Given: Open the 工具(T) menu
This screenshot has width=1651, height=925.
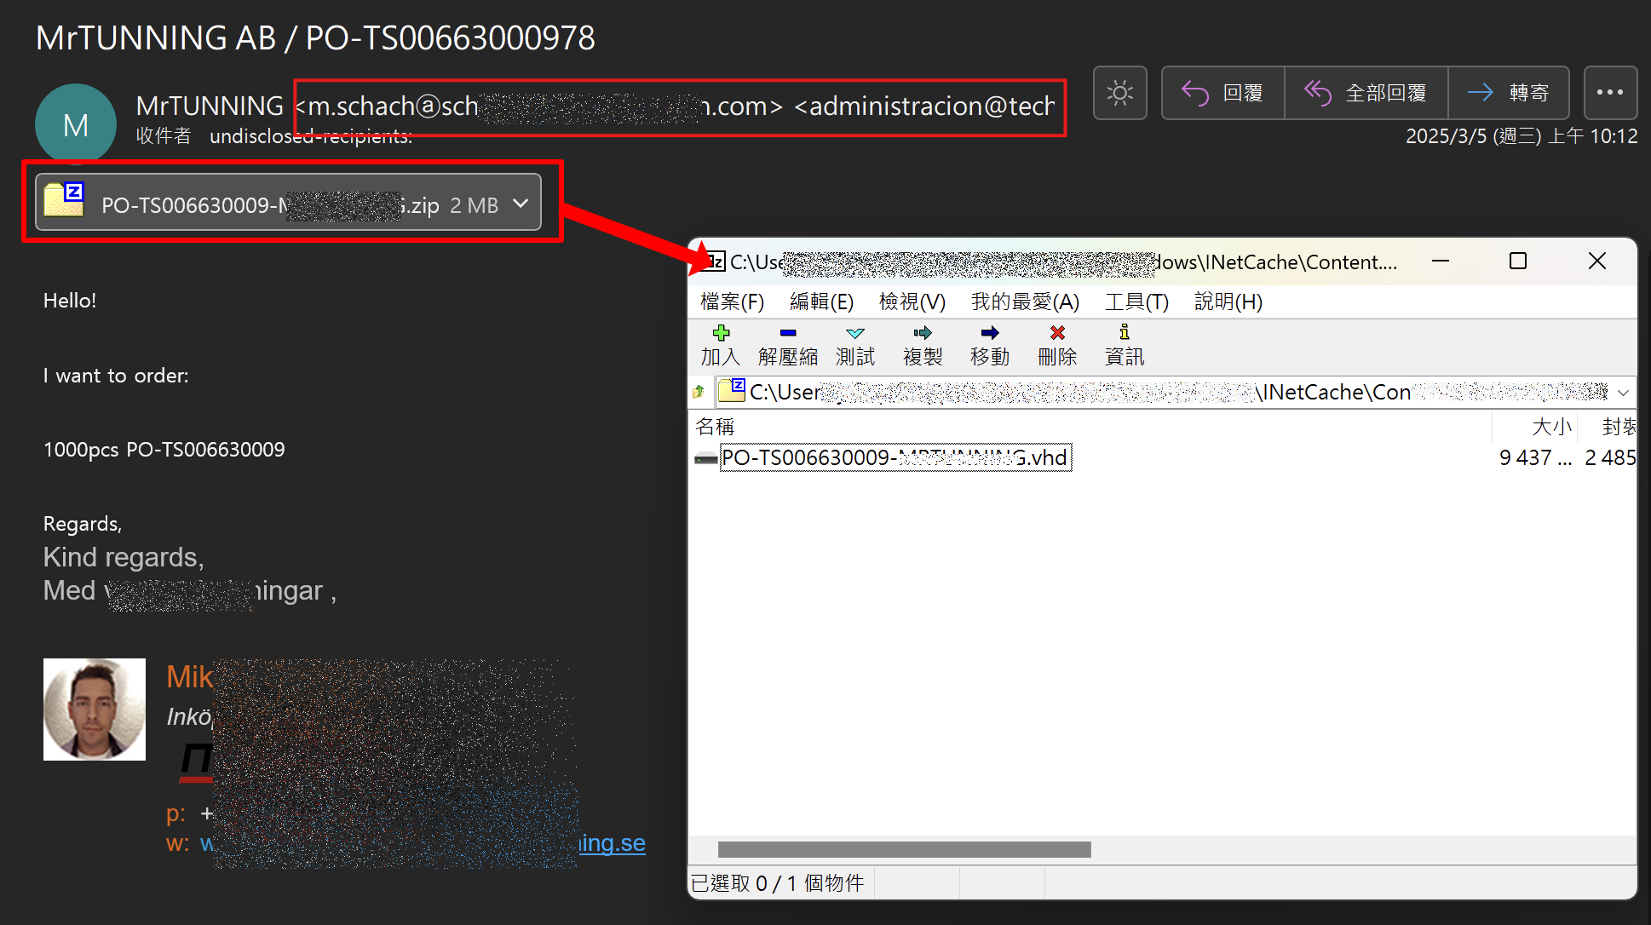Looking at the screenshot, I should (x=1136, y=302).
